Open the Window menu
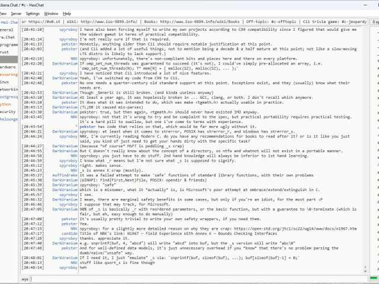This screenshot has height=284, width=379. [x=52, y=13]
